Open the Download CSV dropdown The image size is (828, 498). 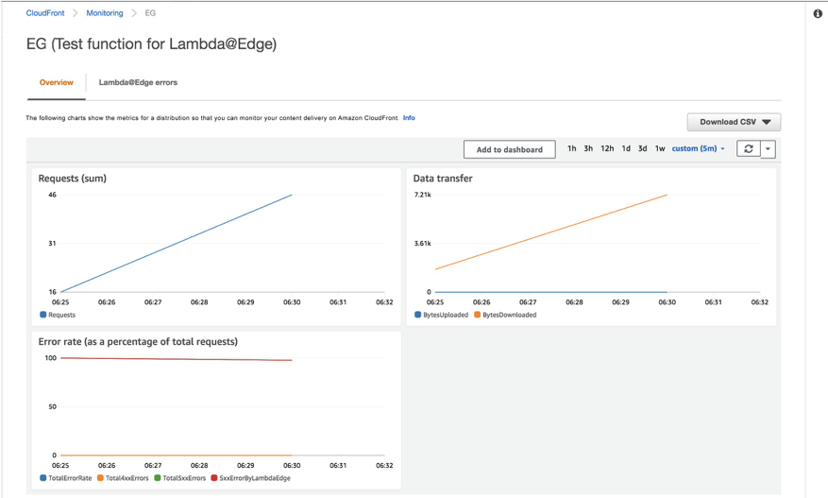[734, 122]
